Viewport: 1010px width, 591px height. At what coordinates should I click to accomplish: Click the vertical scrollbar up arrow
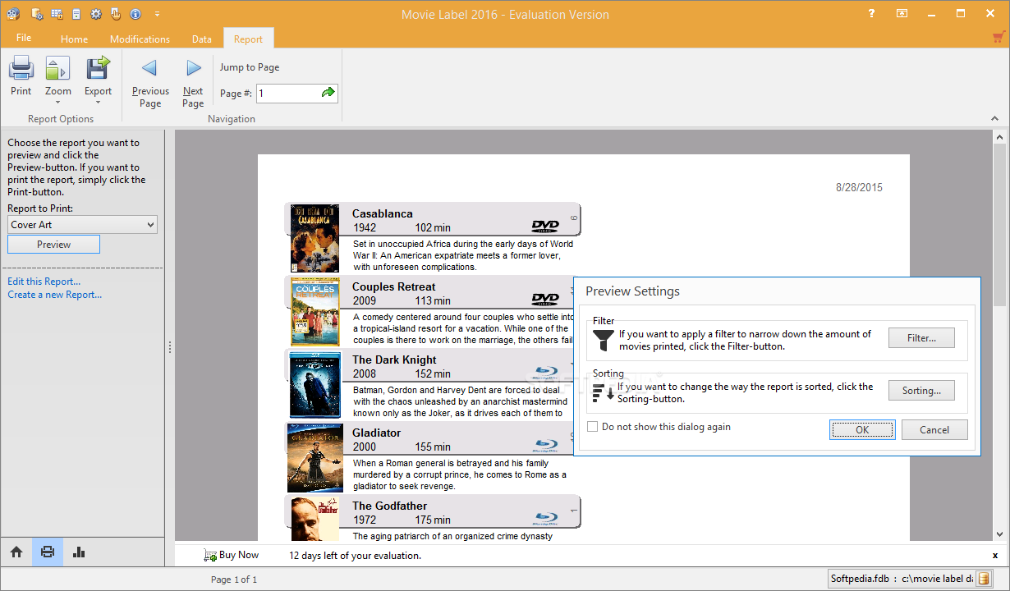point(999,137)
